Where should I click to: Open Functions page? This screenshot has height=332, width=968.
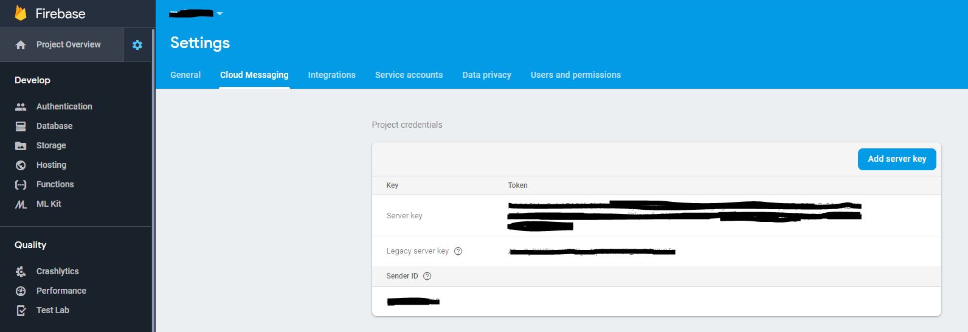[x=55, y=184]
